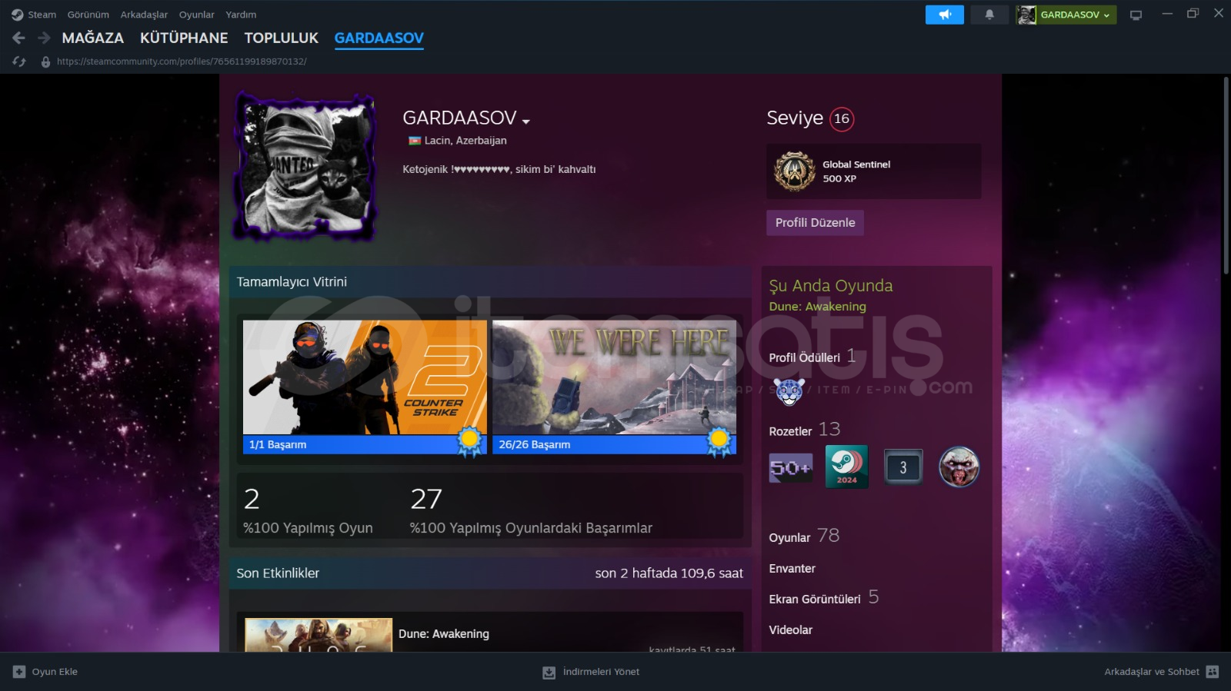
Task: Open the Counter-Strike 2 showcase thumbnail
Action: 365,377
